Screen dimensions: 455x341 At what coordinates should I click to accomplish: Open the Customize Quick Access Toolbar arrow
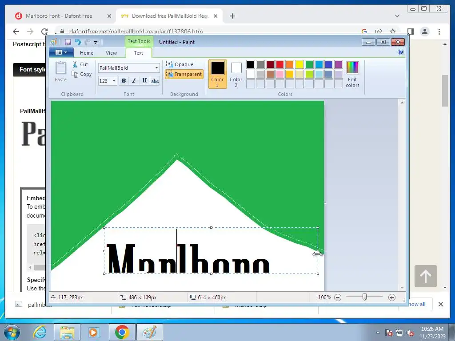tap(96, 42)
